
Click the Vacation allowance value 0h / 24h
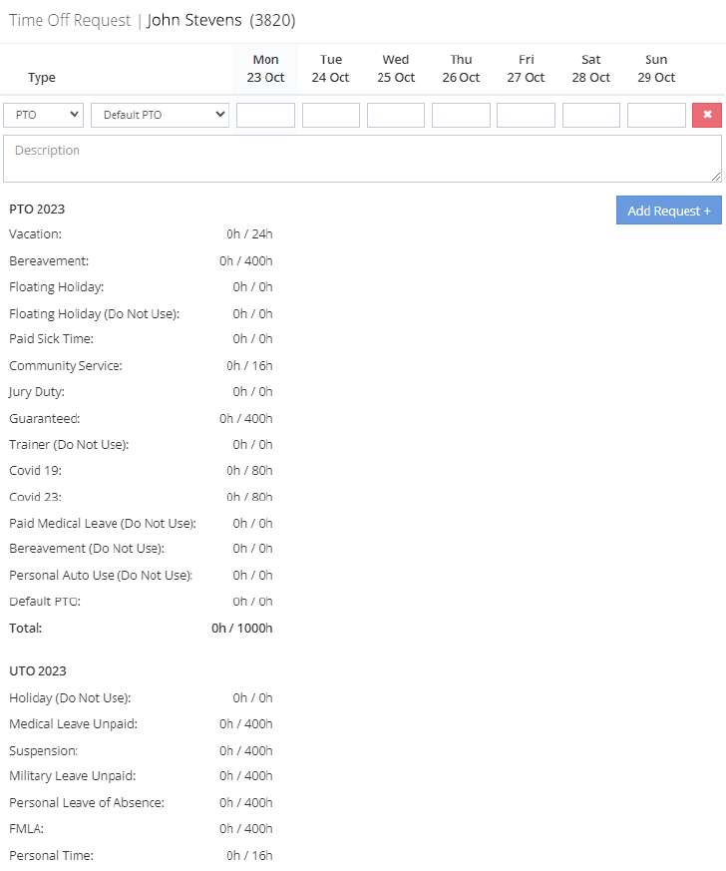(249, 233)
